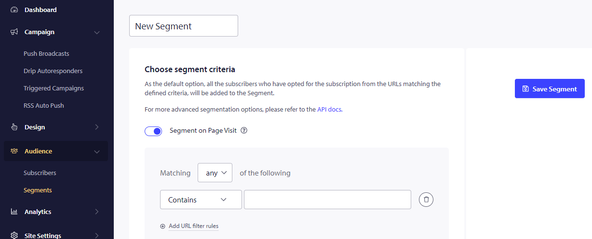Open Push Broadcasts in the sidebar
This screenshot has width=592, height=239.
point(46,54)
